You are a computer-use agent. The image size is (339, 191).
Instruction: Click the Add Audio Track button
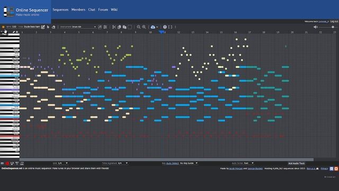(x=297, y=163)
